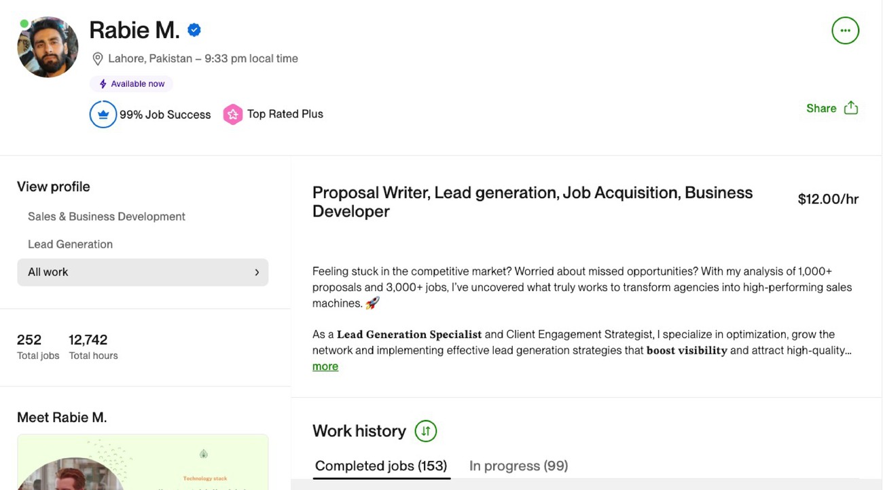
Task: Click the Rabie M. name heading
Action: (x=134, y=30)
